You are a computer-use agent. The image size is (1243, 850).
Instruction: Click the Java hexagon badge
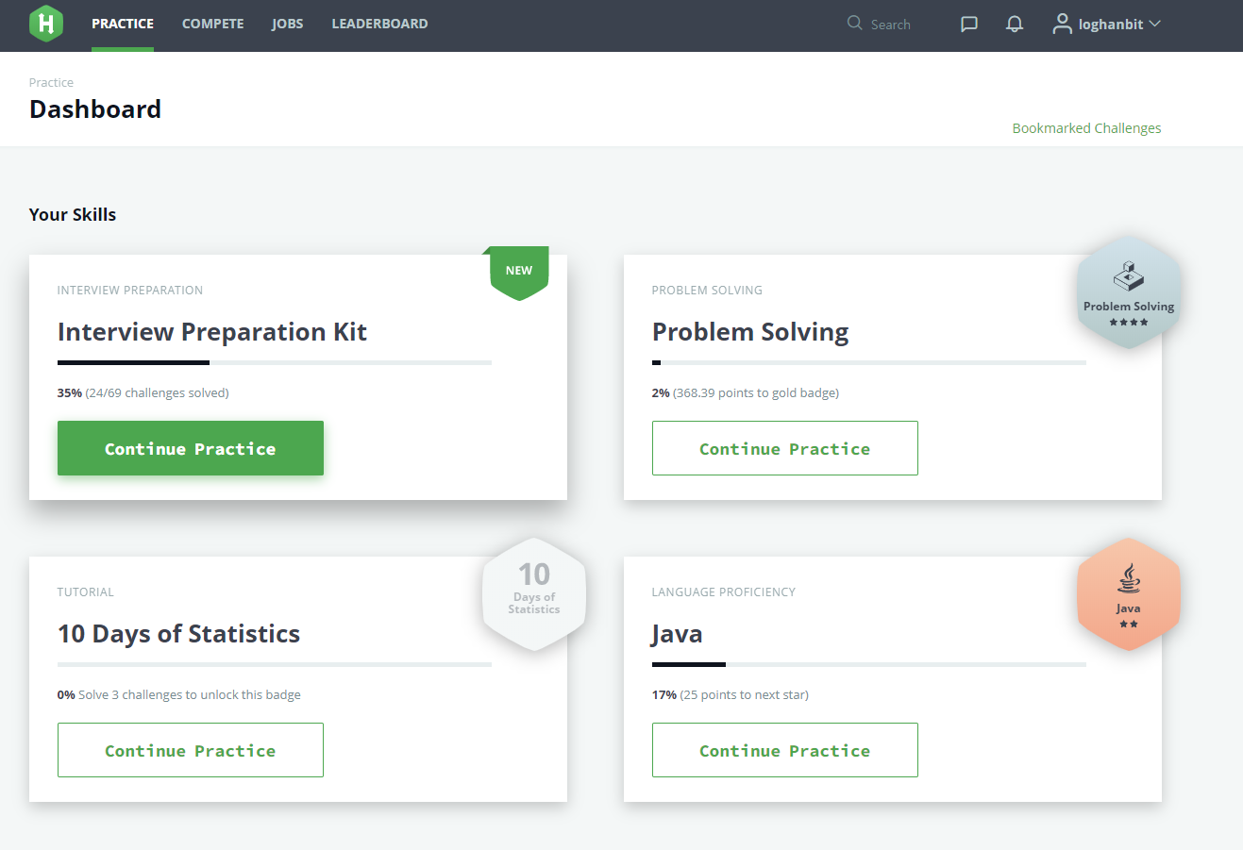[x=1129, y=594]
